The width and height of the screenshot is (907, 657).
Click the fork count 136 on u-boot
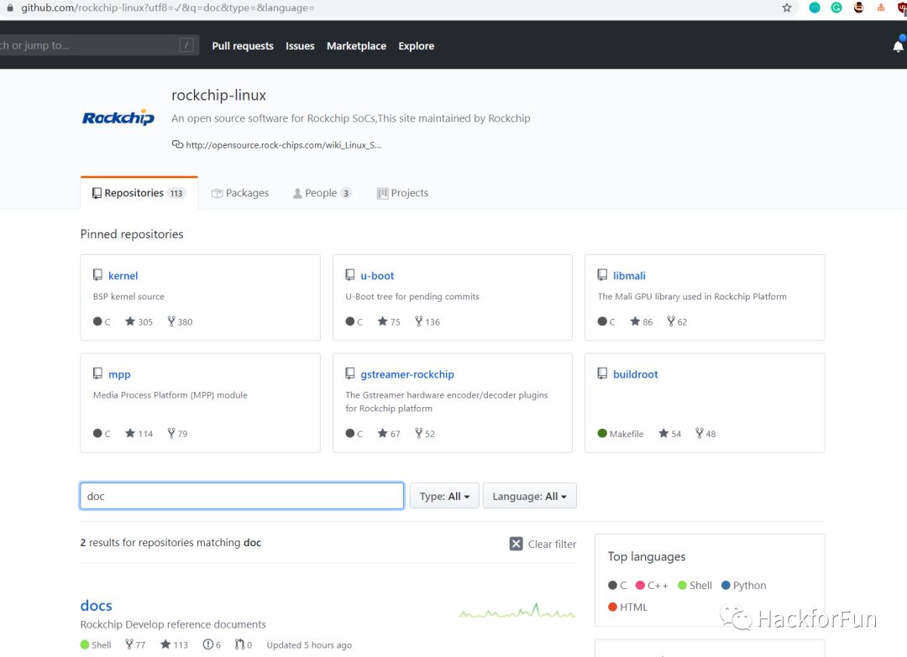pos(427,322)
